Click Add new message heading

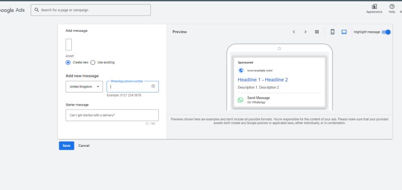[x=82, y=76]
